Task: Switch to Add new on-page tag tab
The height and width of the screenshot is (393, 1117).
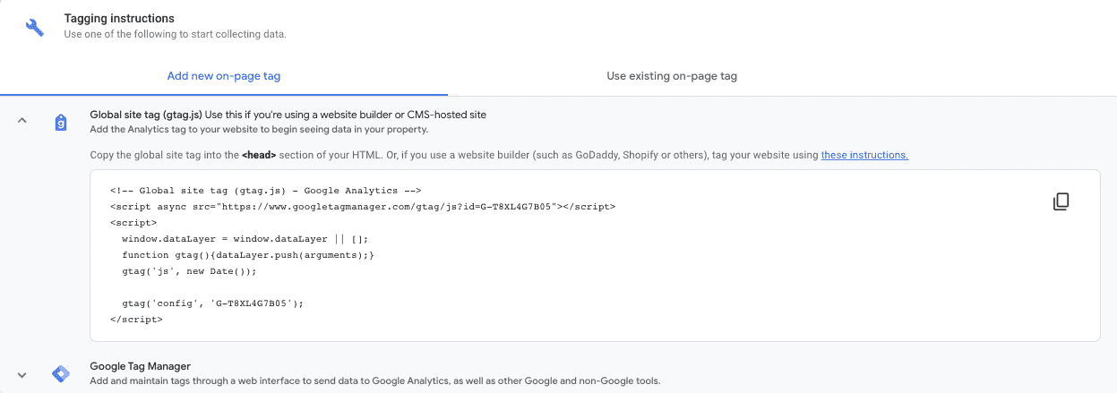Action: (x=224, y=76)
